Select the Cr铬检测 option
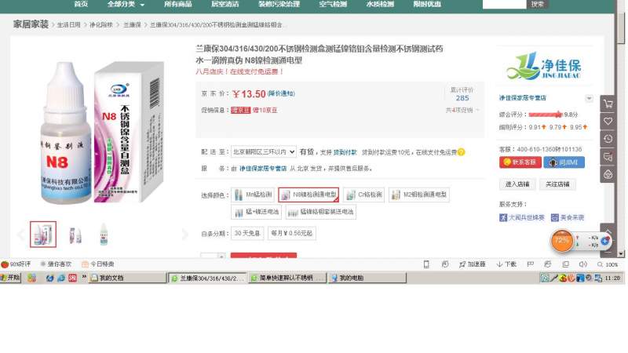This screenshot has width=628, height=353. coord(364,195)
